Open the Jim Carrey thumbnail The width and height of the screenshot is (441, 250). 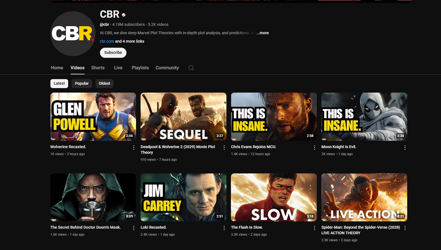pyautogui.click(x=184, y=197)
